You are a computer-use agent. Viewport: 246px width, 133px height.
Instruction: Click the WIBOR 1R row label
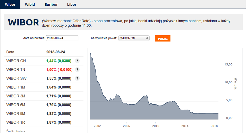tap(16, 122)
